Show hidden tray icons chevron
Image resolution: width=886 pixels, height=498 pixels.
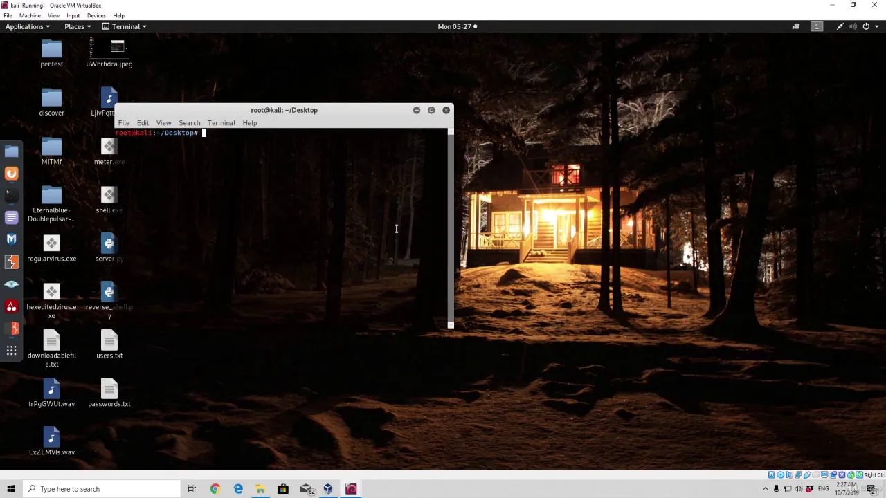765,489
